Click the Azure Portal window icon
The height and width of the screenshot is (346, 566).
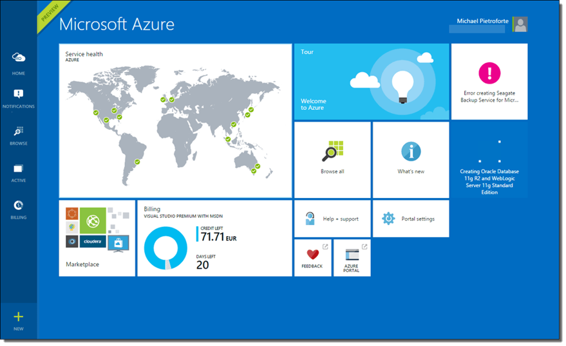[352, 255]
